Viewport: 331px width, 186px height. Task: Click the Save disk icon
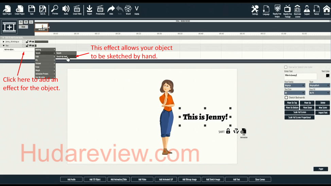pos(32,10)
